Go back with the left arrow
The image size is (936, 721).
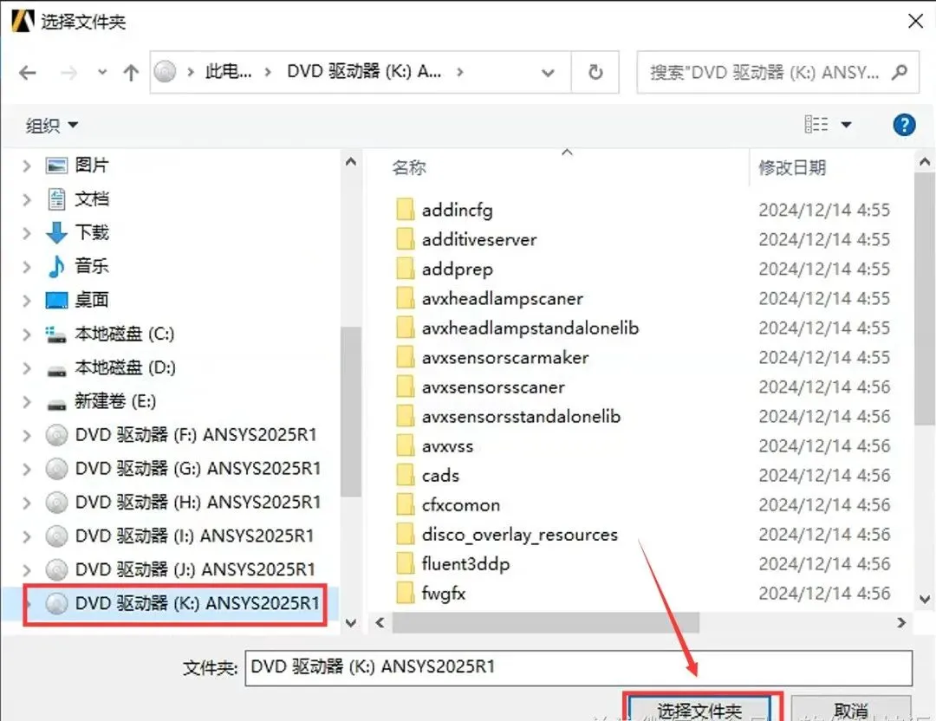tap(28, 73)
